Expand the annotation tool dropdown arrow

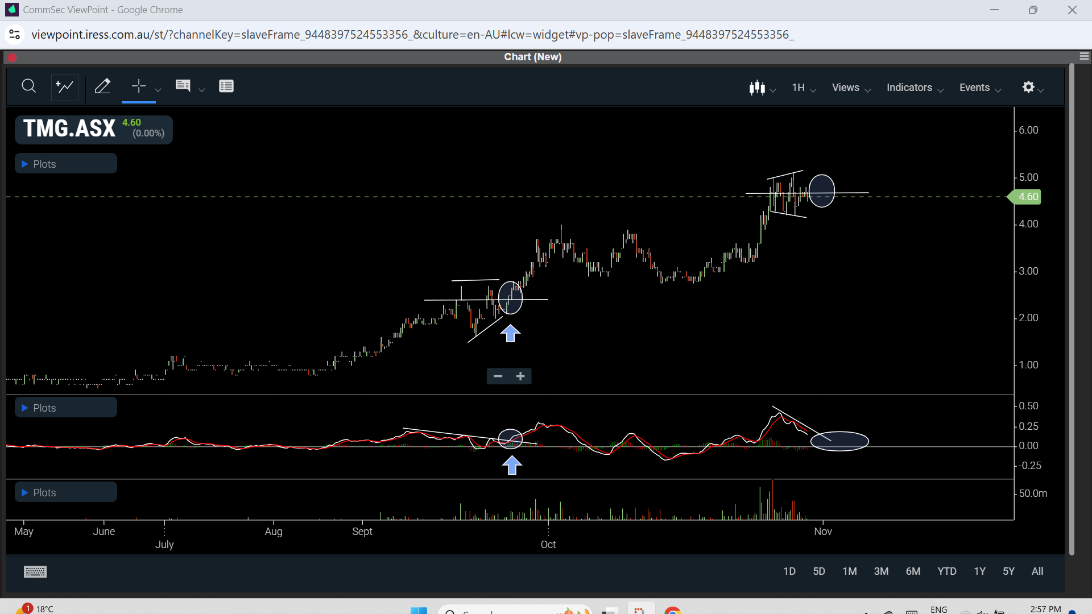coord(201,89)
